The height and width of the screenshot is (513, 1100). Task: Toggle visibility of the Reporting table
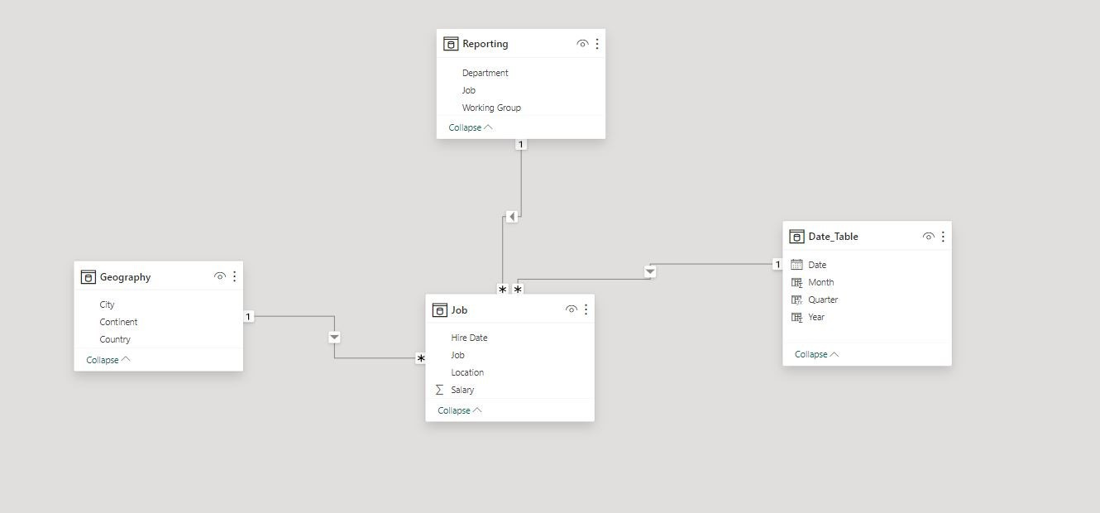coord(582,43)
